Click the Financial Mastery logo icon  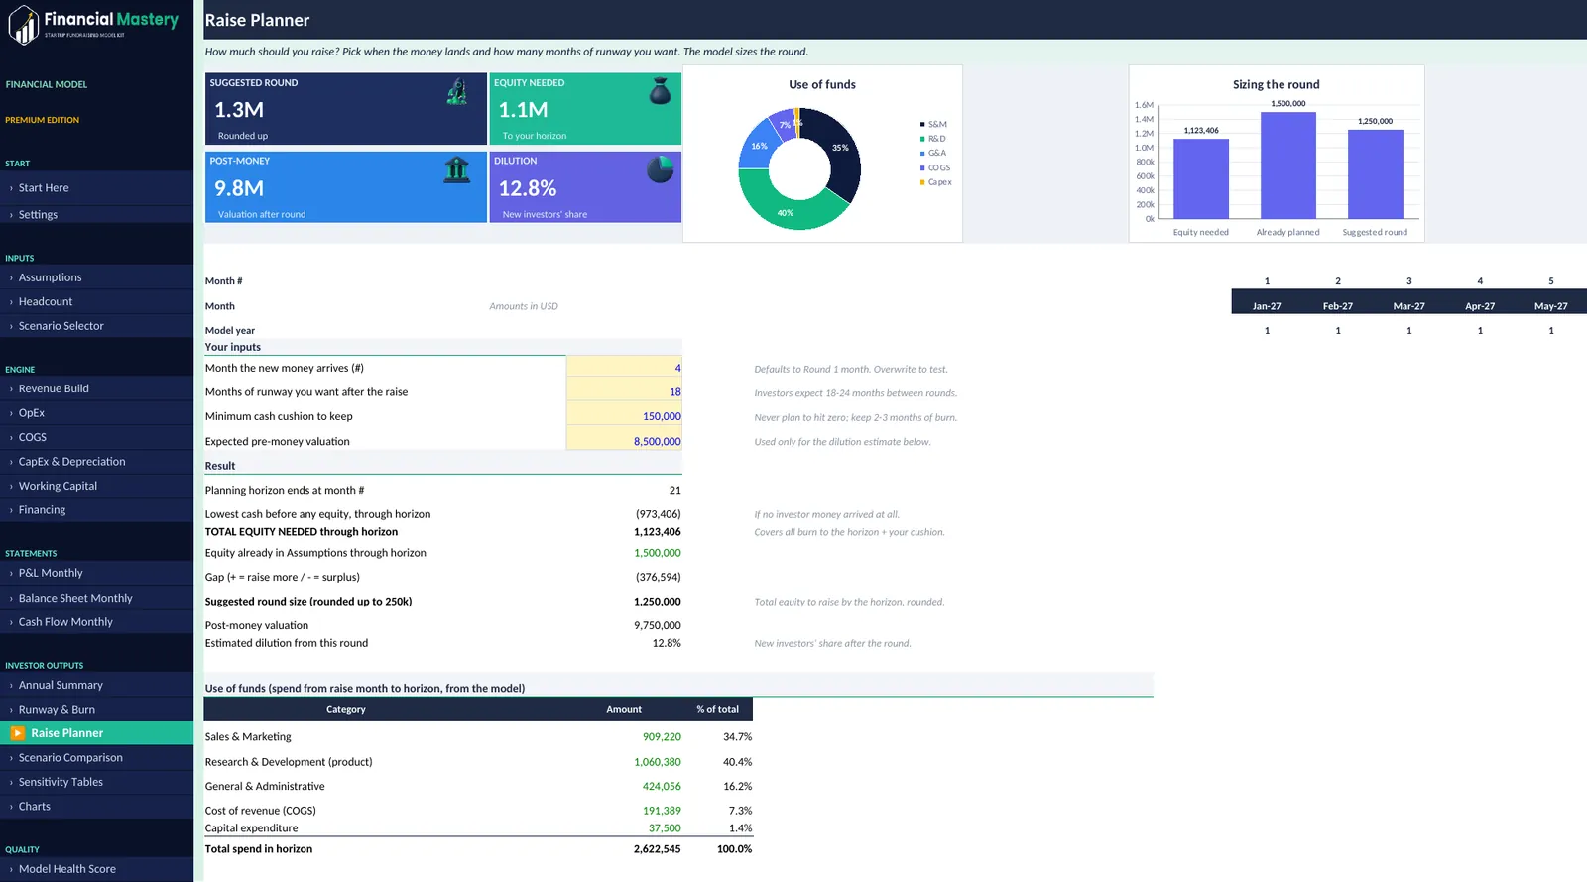(x=24, y=25)
